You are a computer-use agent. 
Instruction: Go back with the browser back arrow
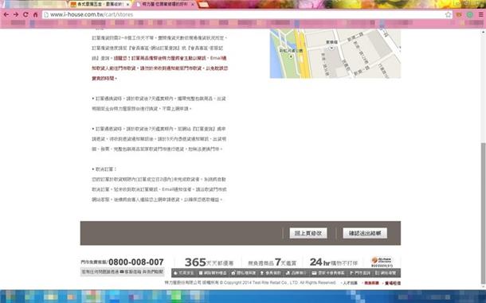click(6, 14)
